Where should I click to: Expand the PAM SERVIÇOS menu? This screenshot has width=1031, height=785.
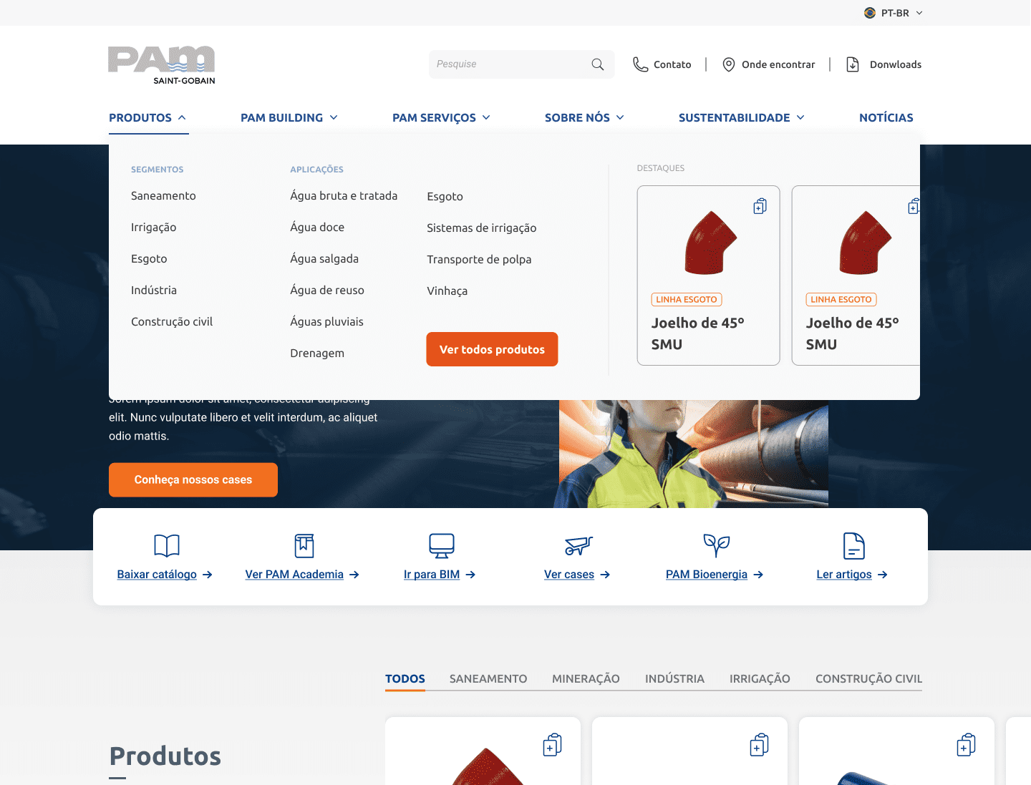click(x=442, y=117)
